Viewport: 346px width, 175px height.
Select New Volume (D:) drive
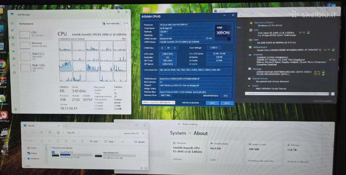pos(115,155)
